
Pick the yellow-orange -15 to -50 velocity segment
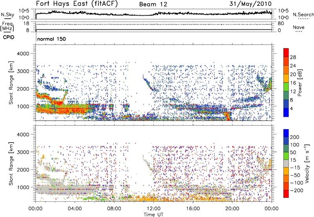286,171
